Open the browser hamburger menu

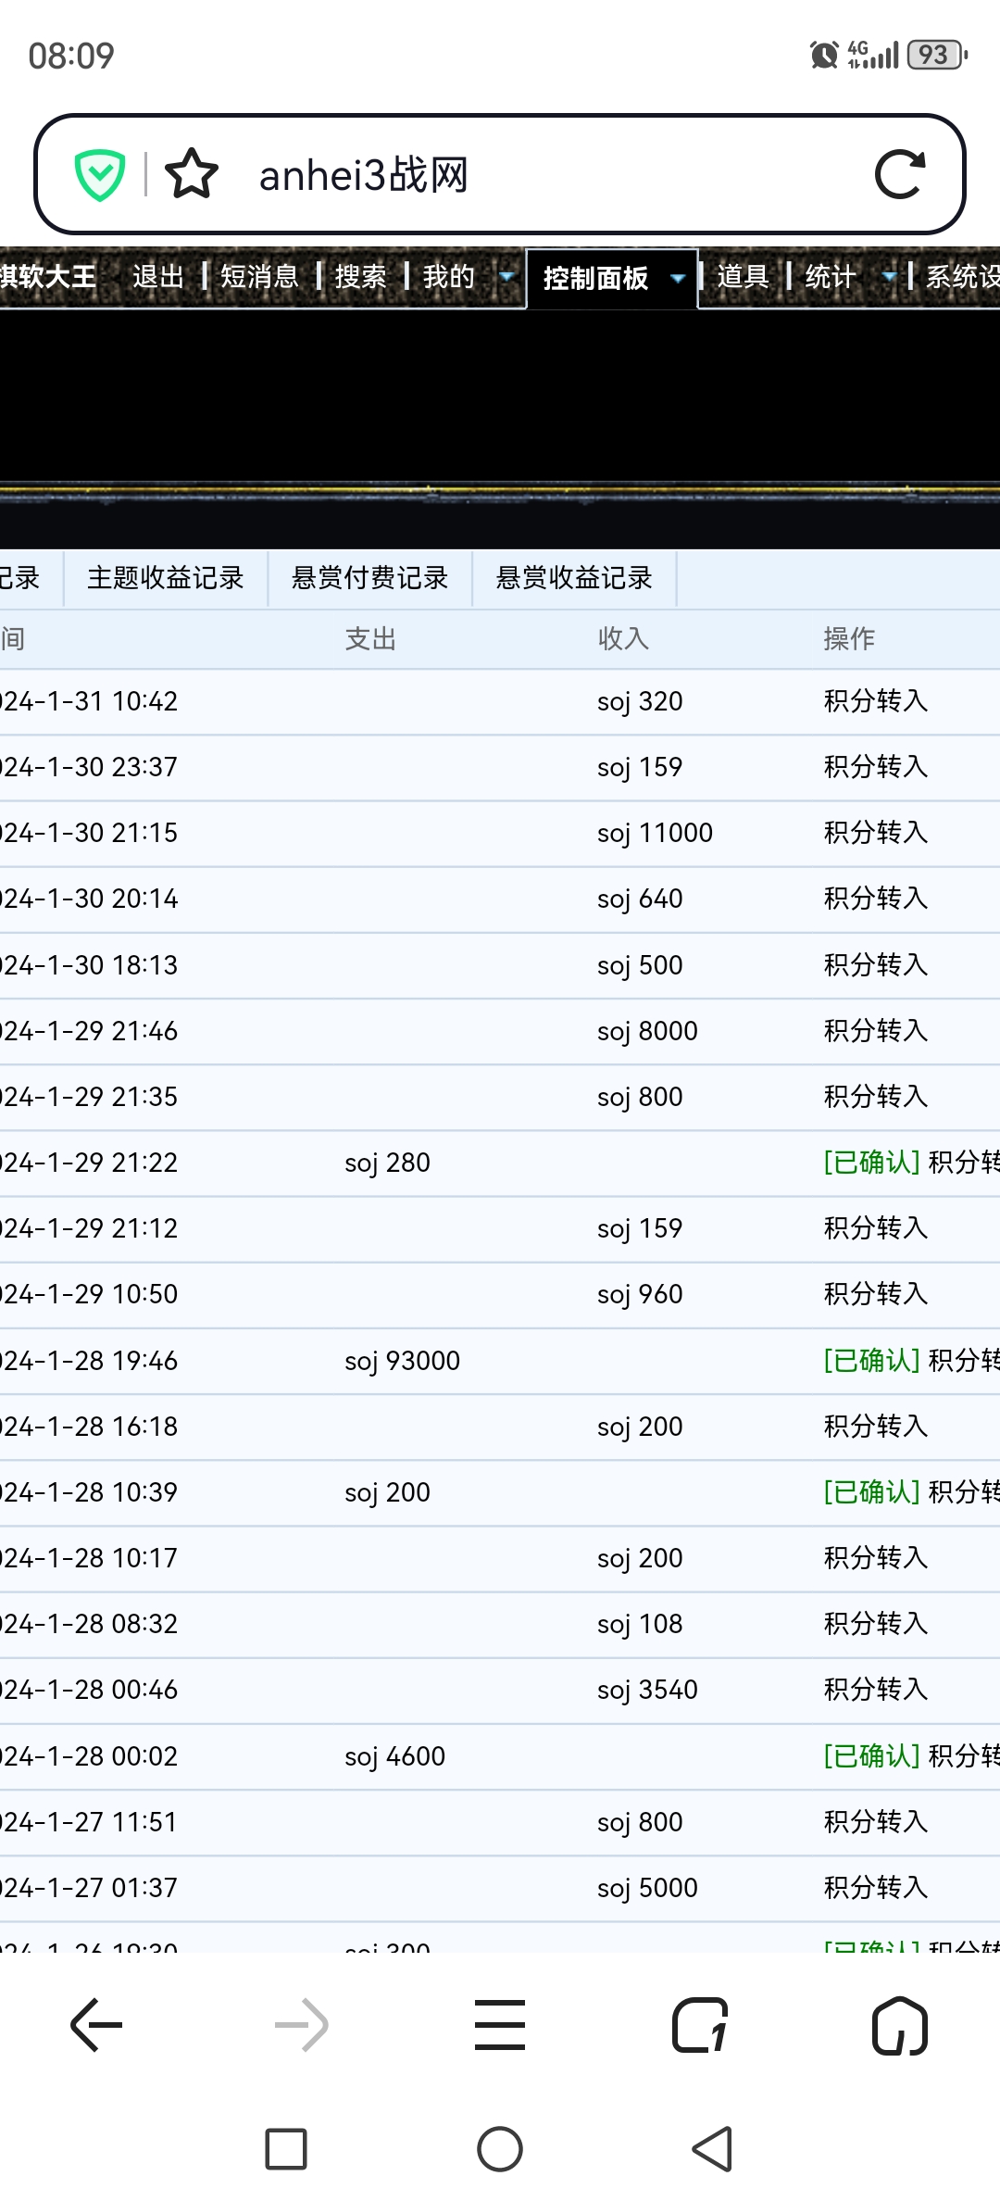point(500,2025)
